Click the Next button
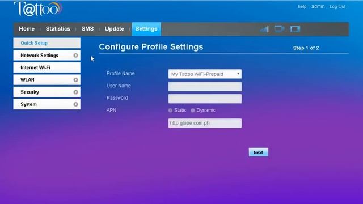This screenshot has width=363, height=204. (259, 152)
